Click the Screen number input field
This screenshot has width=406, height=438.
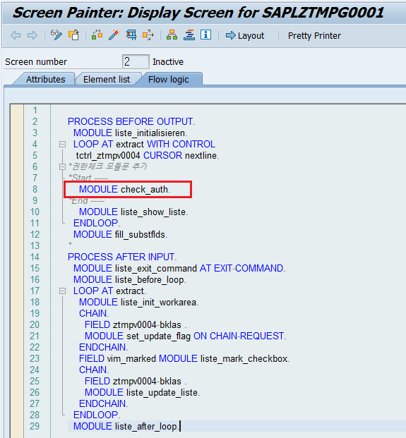coord(136,61)
